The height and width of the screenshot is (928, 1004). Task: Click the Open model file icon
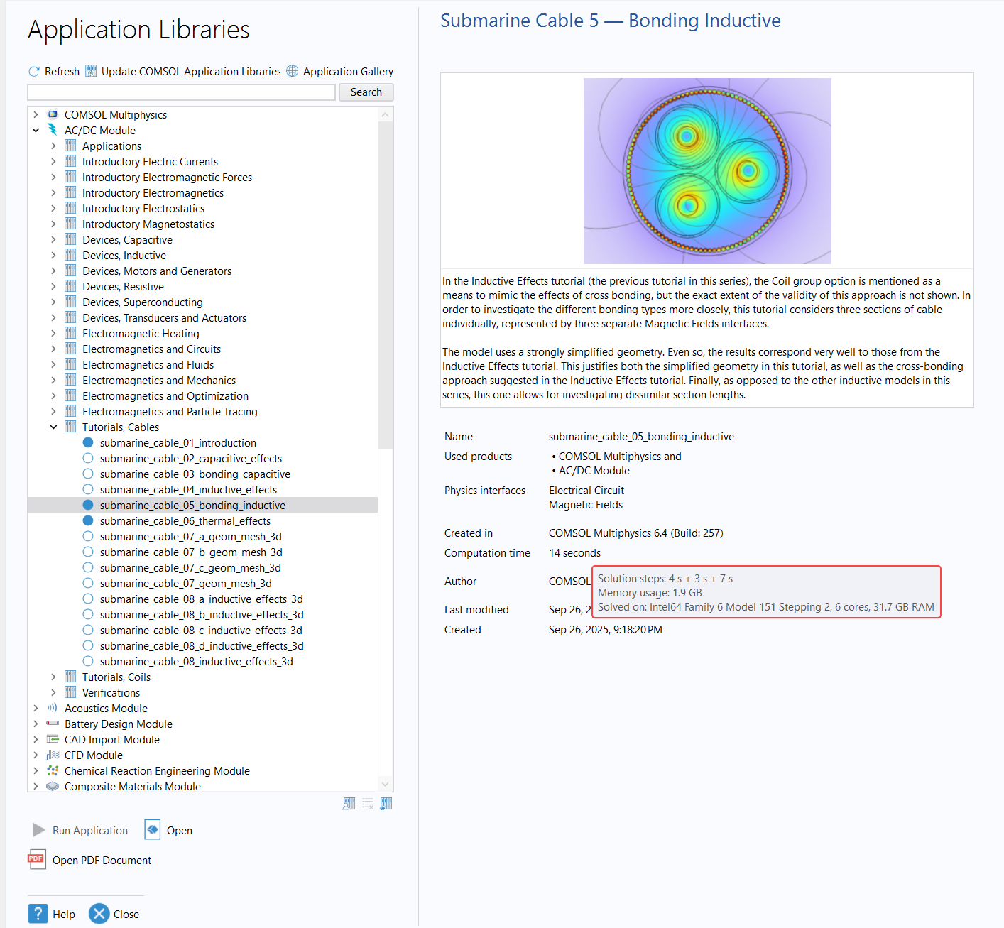(x=153, y=829)
